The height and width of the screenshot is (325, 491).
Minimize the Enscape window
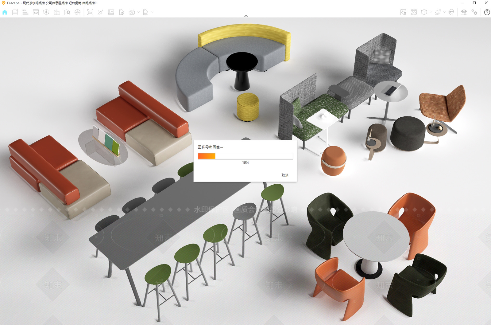462,3
